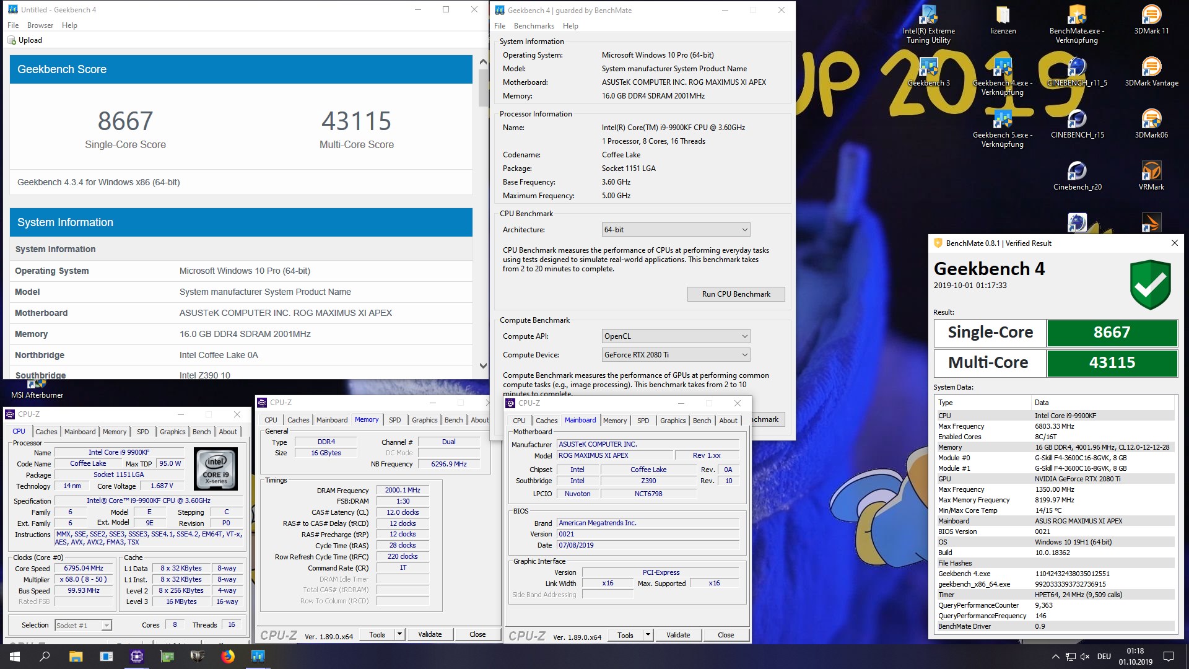This screenshot has height=669, width=1189.
Task: Select Graphics tab in Mainboard CPU-Z window
Action: (673, 421)
